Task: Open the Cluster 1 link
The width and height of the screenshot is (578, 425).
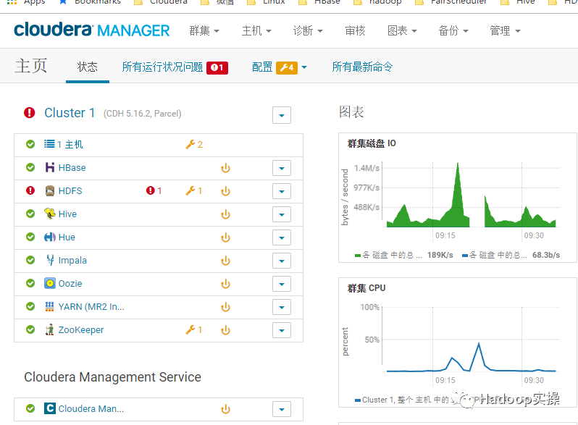Action: pyautogui.click(x=70, y=113)
